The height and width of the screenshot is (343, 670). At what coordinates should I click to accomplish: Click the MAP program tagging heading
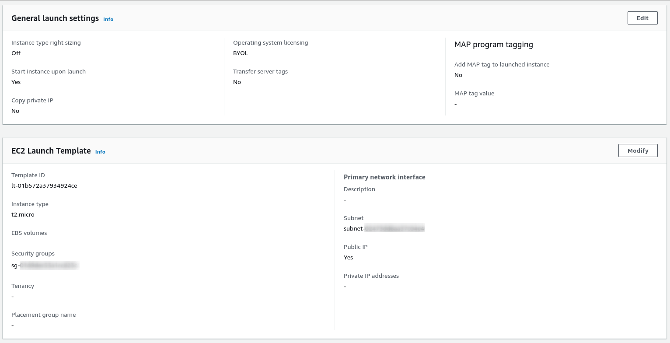(x=493, y=45)
